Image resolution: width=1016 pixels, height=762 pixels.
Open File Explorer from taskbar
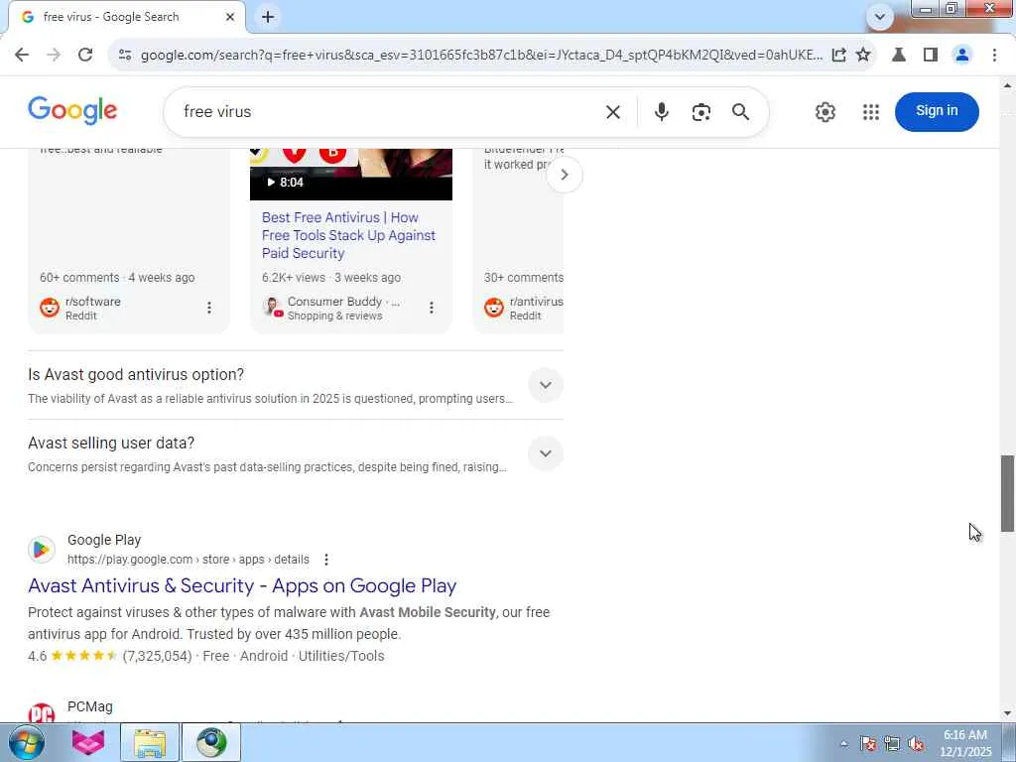(150, 742)
